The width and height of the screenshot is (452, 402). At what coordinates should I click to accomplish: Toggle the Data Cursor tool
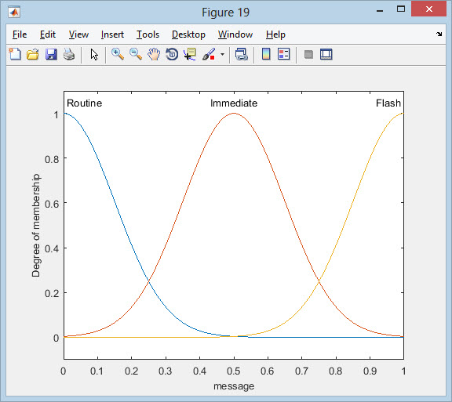tap(190, 54)
